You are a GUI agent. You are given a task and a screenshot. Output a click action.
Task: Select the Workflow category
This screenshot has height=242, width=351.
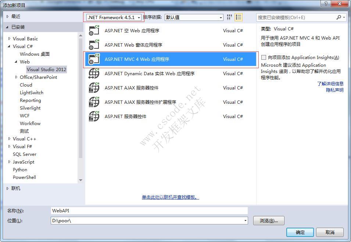click(x=30, y=124)
